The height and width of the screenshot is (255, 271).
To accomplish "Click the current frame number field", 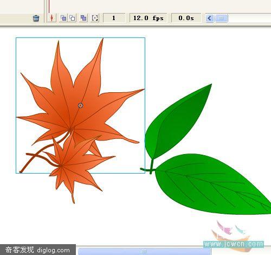I will (x=114, y=18).
